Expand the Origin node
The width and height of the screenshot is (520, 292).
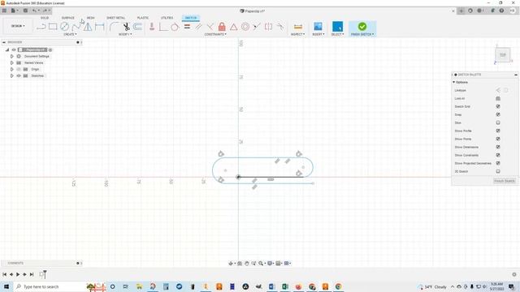coord(11,69)
